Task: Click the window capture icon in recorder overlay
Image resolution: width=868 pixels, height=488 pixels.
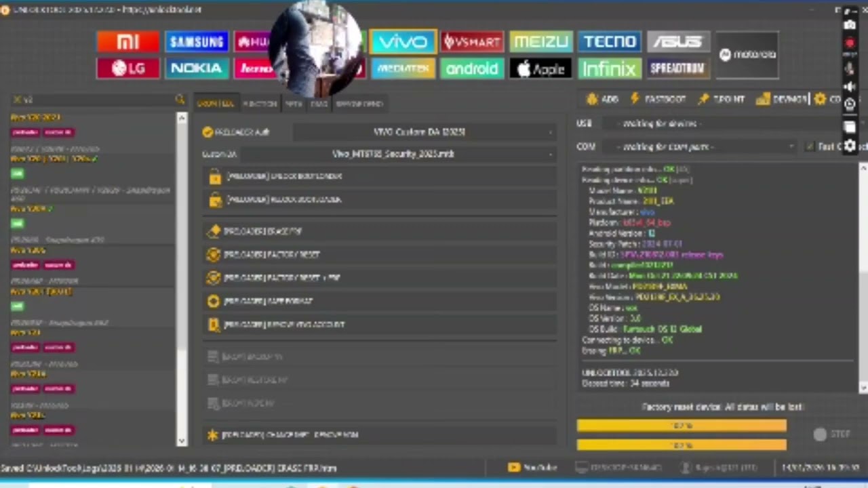Action: [850, 128]
